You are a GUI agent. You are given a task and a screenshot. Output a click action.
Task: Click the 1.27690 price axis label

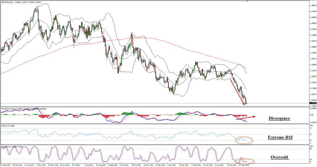tap(313, 88)
